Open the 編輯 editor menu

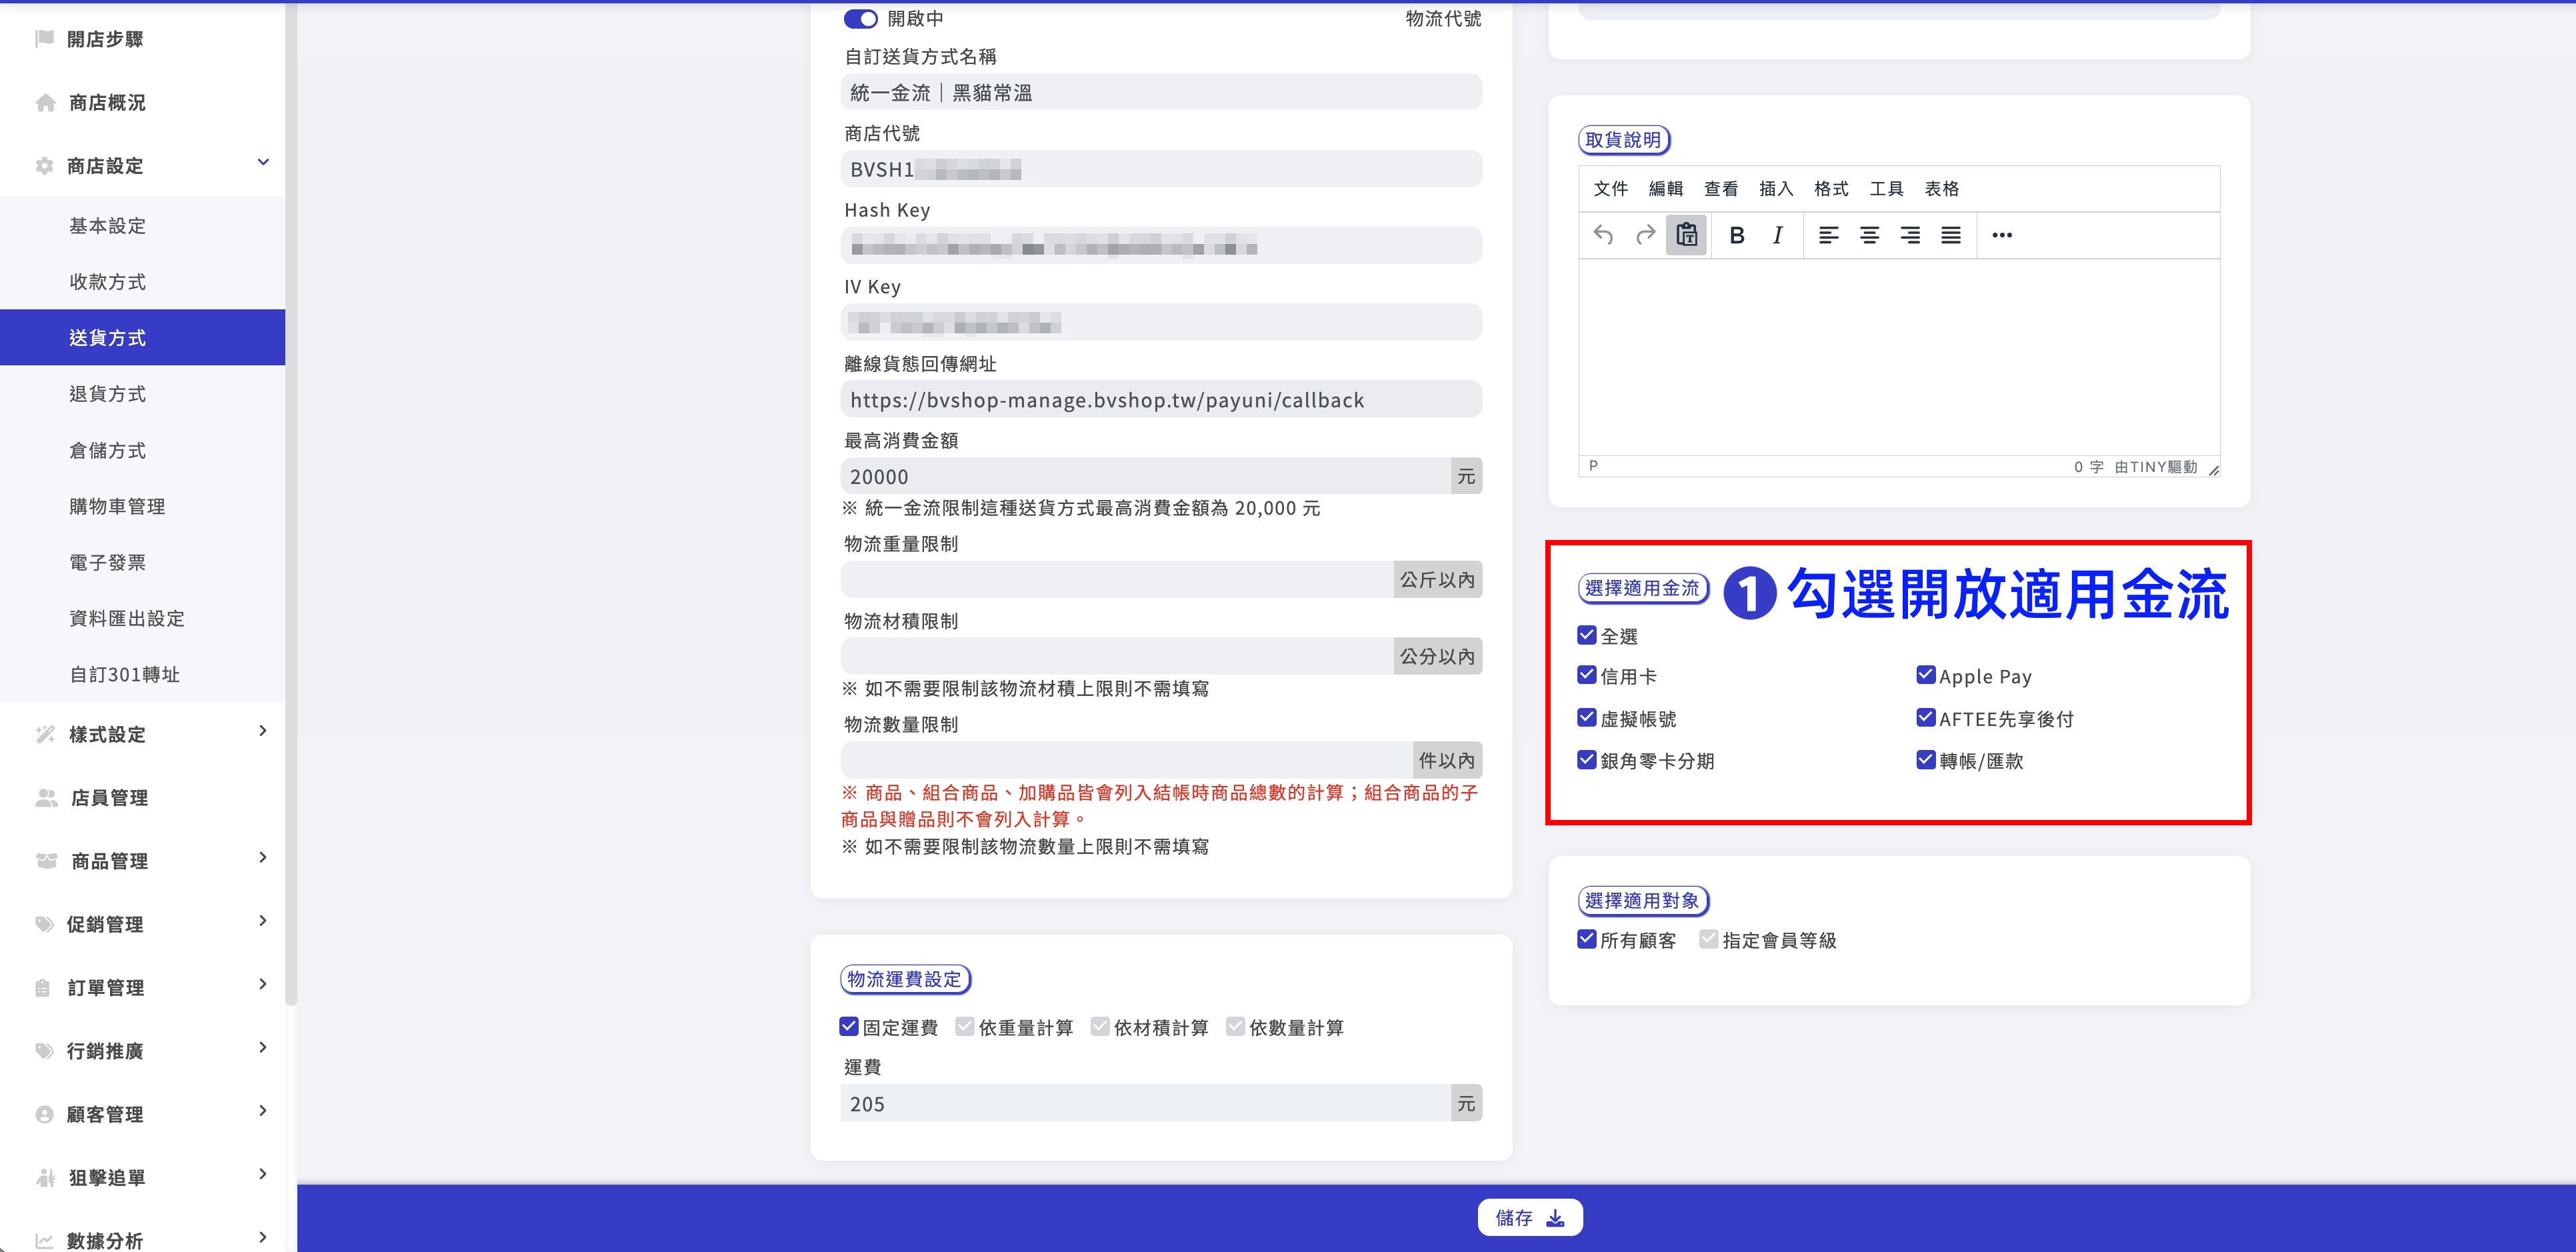[x=1666, y=188]
